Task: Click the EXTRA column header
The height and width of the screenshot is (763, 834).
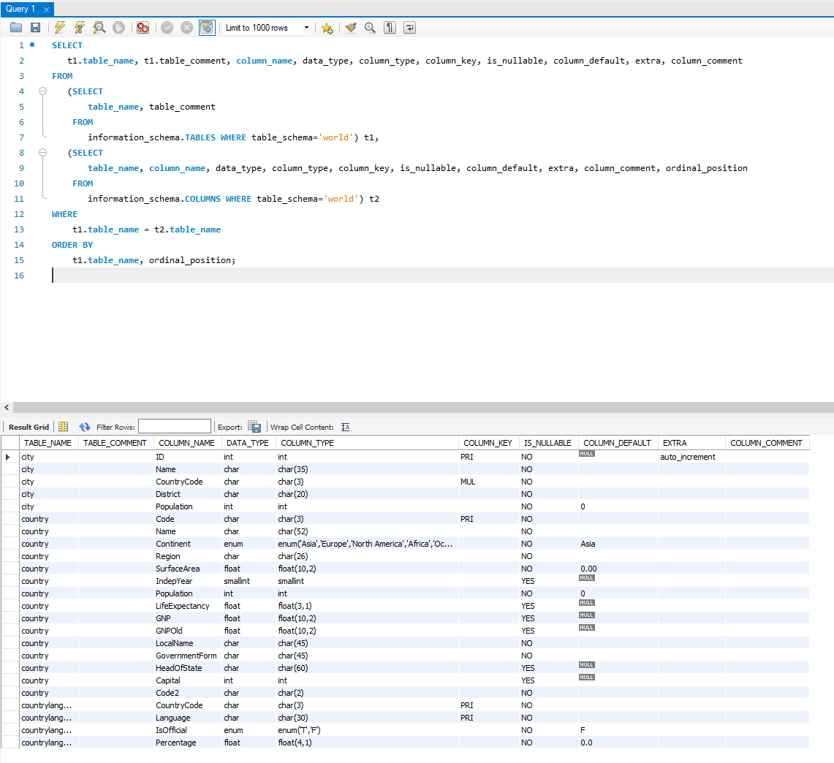Action: [691, 443]
